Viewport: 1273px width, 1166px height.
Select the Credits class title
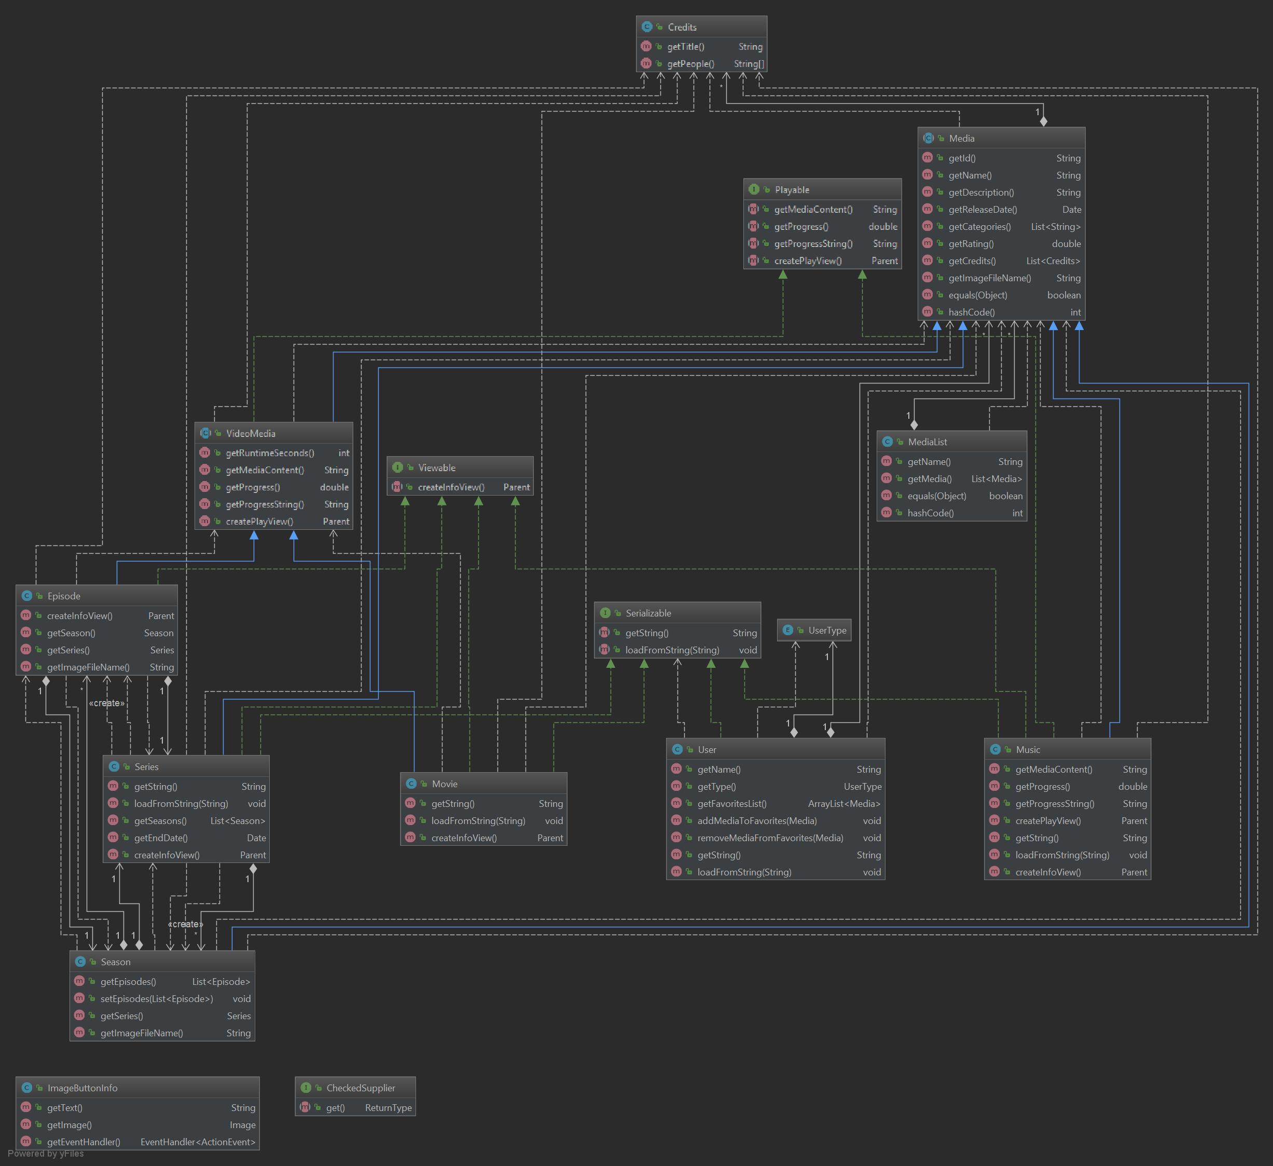coord(682,27)
